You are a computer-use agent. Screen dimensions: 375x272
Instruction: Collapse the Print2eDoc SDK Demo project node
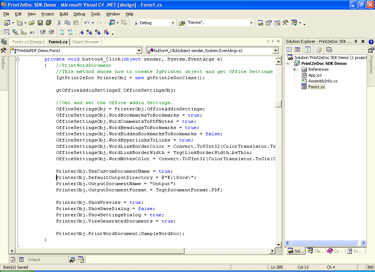click(x=288, y=63)
